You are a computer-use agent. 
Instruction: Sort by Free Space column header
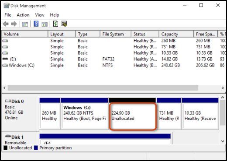(x=206, y=34)
